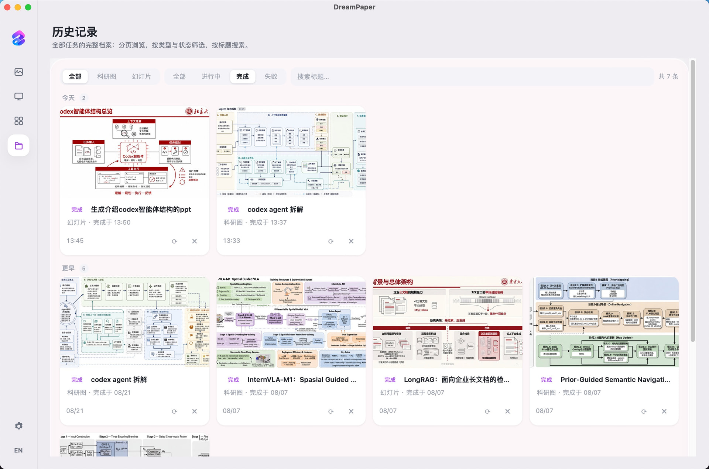This screenshot has width=709, height=469.
Task: Click the codex agent 拆解 title completed 08/21
Action: (119, 380)
